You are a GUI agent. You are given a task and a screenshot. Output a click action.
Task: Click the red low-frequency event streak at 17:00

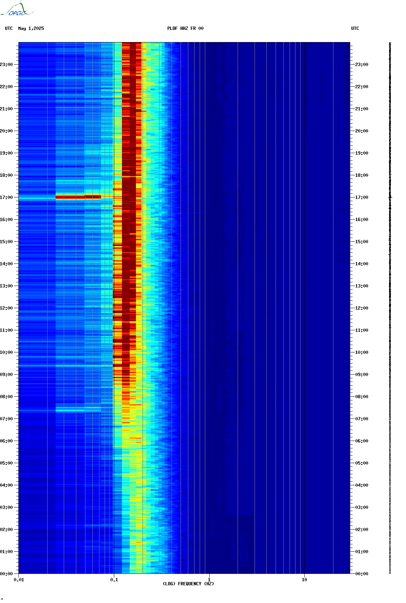tap(78, 197)
